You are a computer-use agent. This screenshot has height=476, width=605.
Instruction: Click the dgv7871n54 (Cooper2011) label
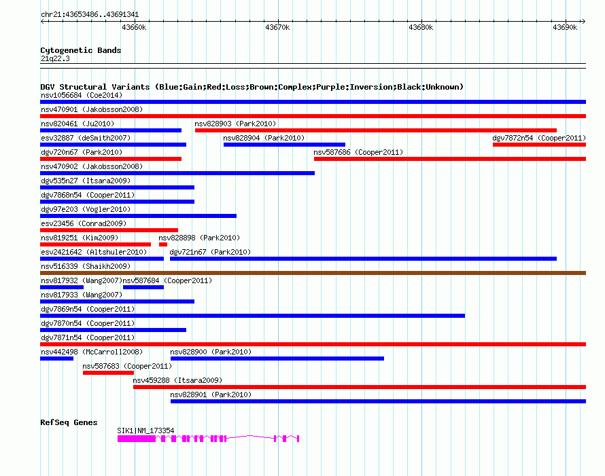[x=88, y=337]
